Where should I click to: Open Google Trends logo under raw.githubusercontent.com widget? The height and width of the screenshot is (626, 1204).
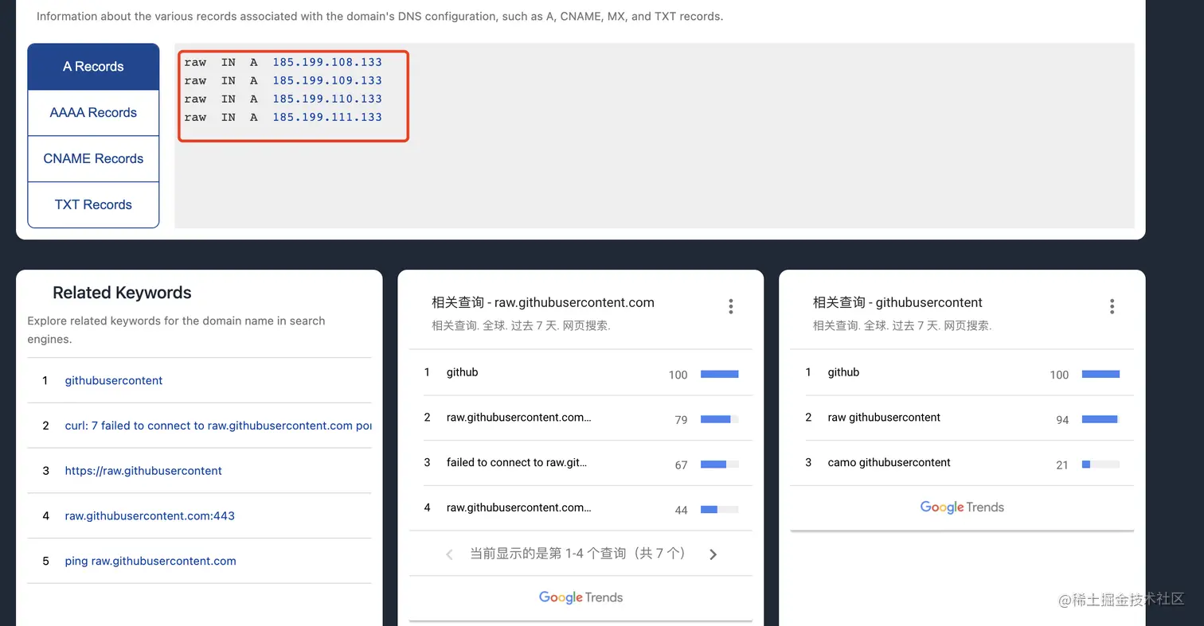(x=580, y=597)
